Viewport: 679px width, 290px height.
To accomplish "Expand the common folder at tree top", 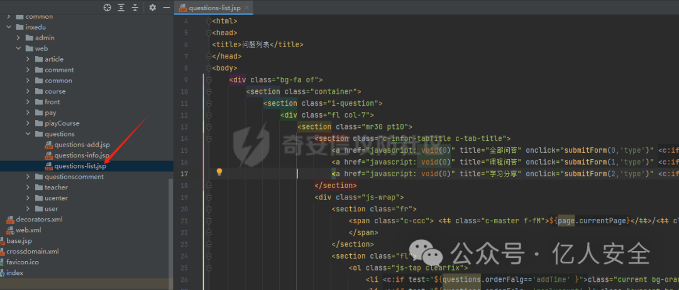I will pos(9,16).
